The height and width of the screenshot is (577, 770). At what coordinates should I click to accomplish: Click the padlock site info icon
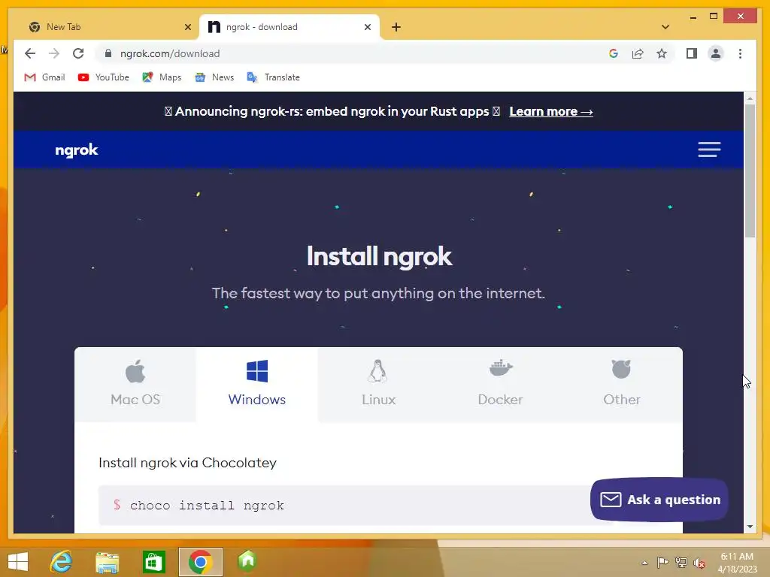click(108, 53)
